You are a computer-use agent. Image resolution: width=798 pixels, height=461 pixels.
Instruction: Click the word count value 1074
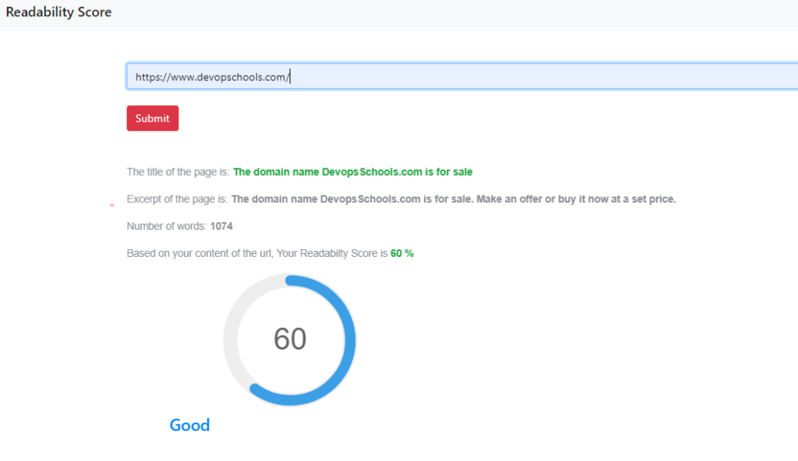221,227
